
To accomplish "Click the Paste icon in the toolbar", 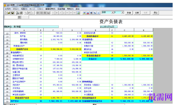I will pyautogui.click(x=29, y=13).
